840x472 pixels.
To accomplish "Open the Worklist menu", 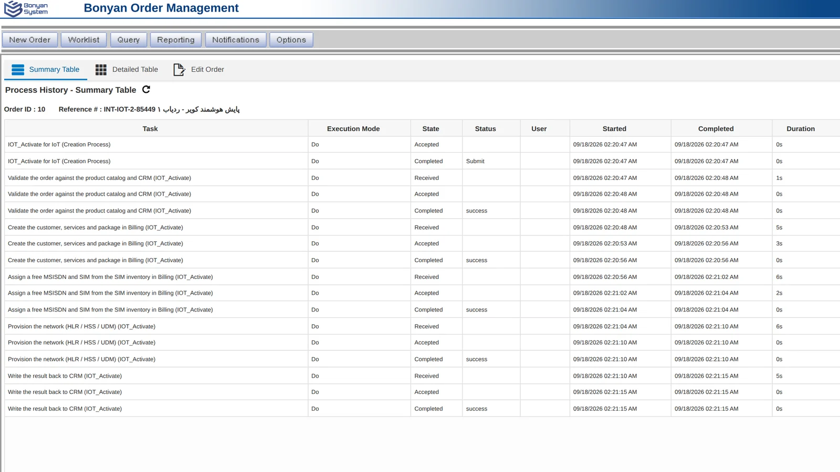I will pyautogui.click(x=83, y=40).
